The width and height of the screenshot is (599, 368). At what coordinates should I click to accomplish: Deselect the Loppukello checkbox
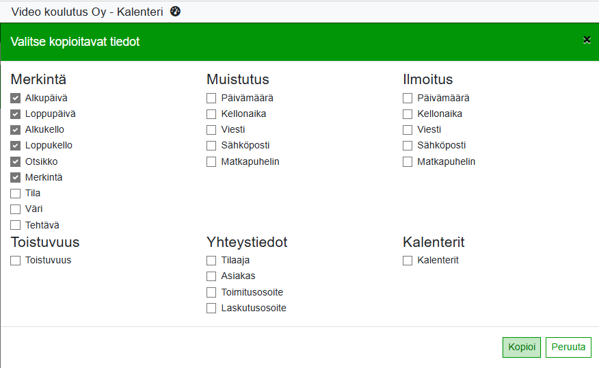[15, 146]
